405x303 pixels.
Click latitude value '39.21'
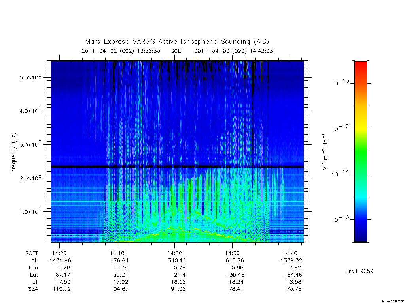point(121,275)
